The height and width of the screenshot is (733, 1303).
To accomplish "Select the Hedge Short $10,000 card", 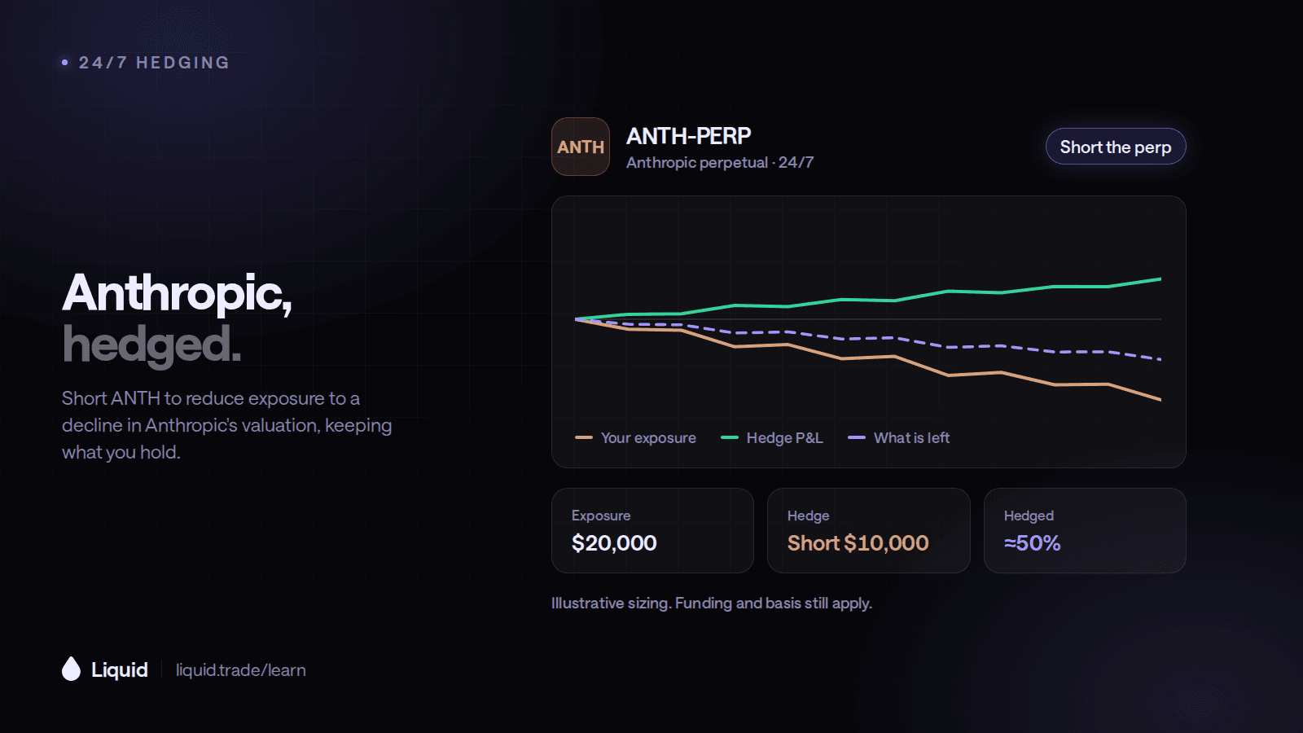I will [x=868, y=530].
